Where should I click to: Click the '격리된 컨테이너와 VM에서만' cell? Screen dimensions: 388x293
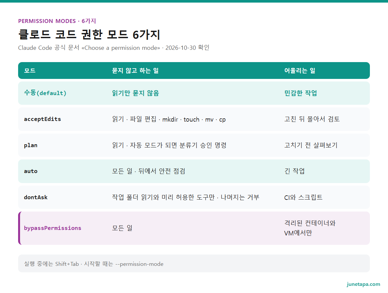point(310,228)
